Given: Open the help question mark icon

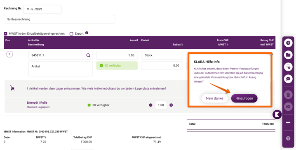Looking at the screenshot, I should point(288,138).
